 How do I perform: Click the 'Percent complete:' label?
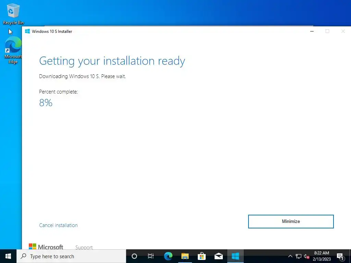pyautogui.click(x=58, y=92)
